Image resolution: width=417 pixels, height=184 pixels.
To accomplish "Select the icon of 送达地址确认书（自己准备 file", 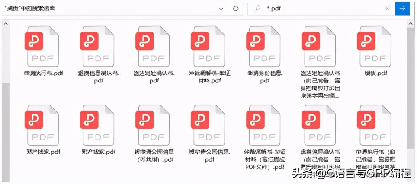I will (x=318, y=46).
